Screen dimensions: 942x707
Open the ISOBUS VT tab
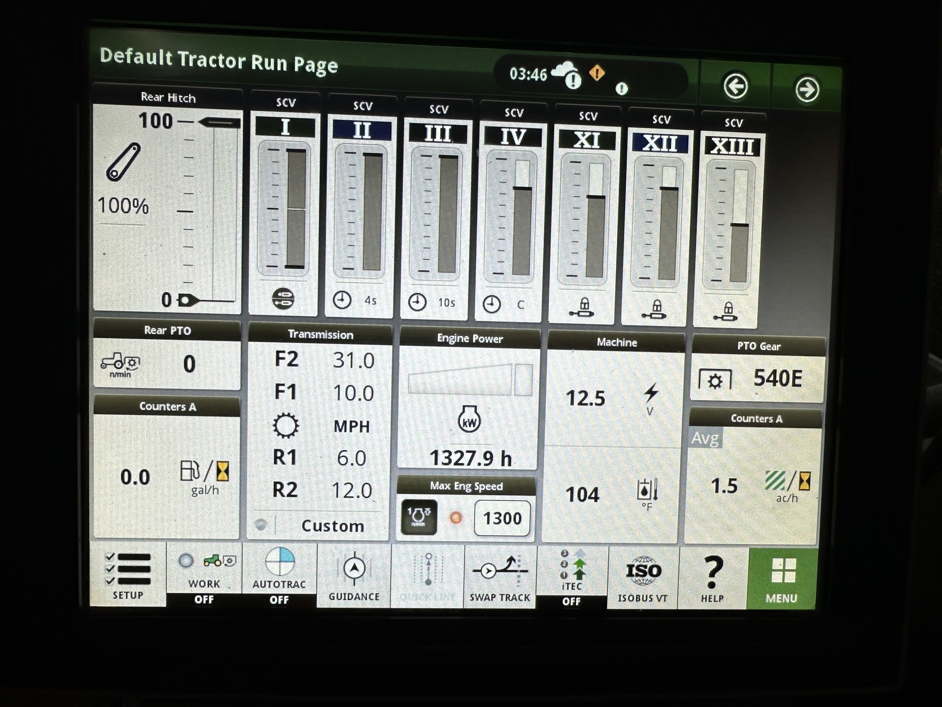coord(643,578)
